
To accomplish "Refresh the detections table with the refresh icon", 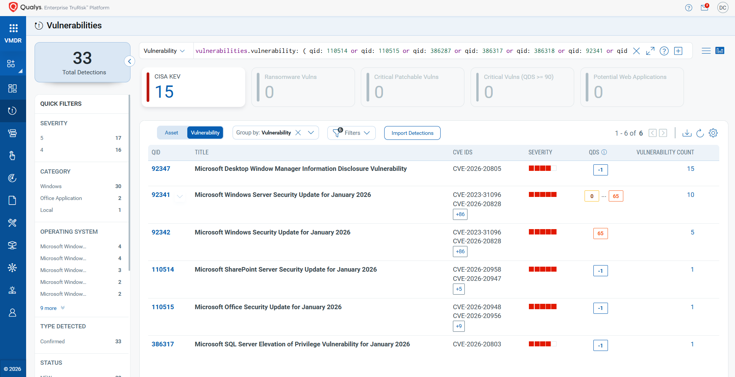I will [700, 133].
